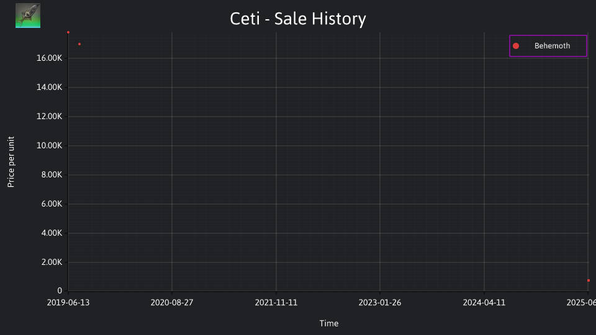Image resolution: width=596 pixels, height=335 pixels.
Task: Click the Behemoth legend label text
Action: (x=552, y=46)
